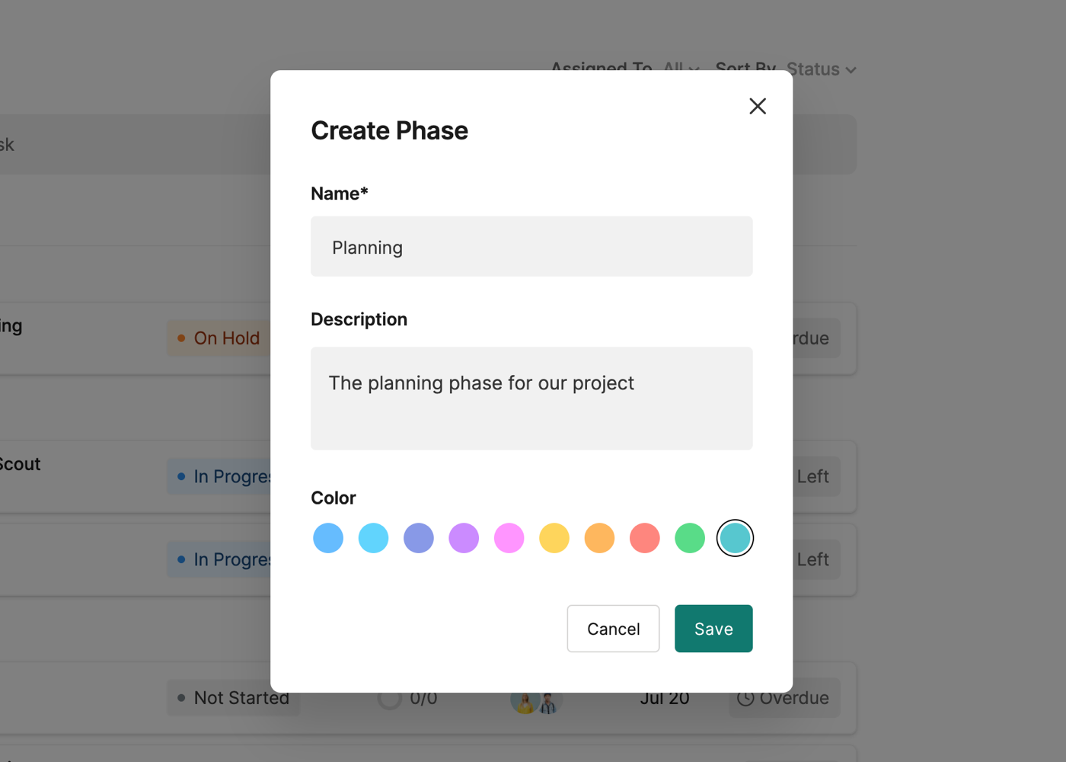Close the Create Phase dialog

[x=757, y=106]
